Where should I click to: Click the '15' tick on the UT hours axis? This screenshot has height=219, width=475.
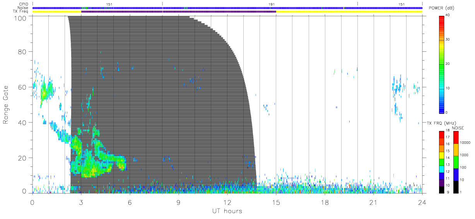coord(276,202)
